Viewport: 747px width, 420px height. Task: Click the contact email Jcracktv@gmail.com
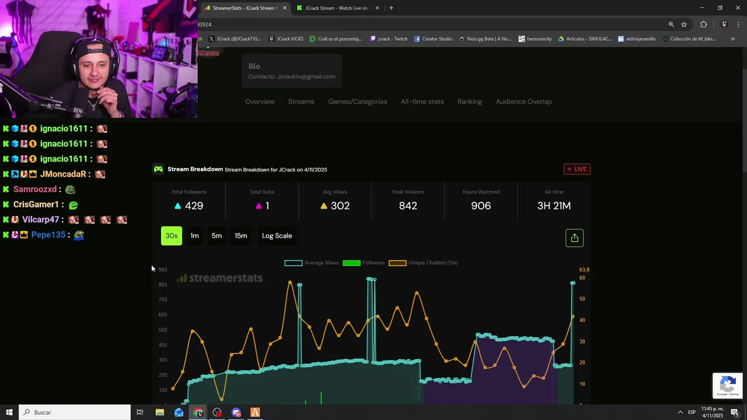306,76
